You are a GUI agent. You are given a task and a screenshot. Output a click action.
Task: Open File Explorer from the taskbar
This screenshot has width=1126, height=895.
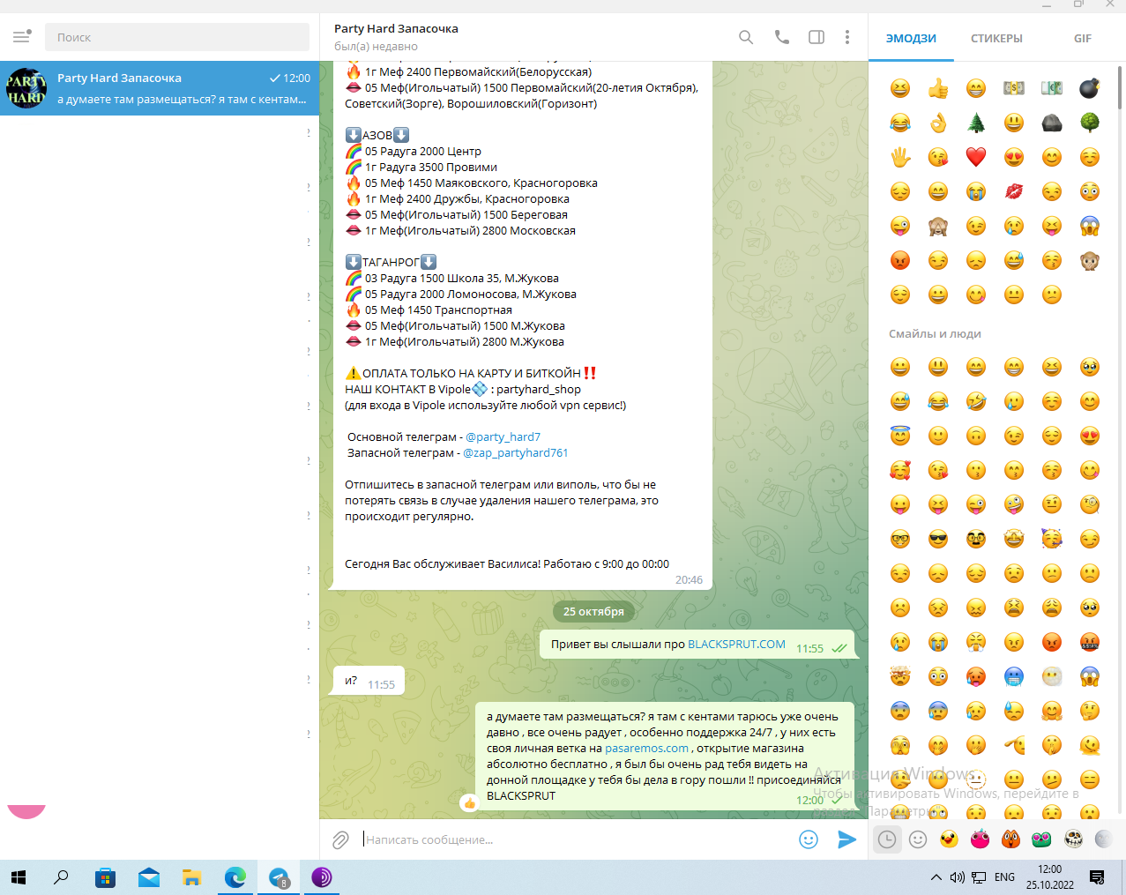(x=192, y=877)
